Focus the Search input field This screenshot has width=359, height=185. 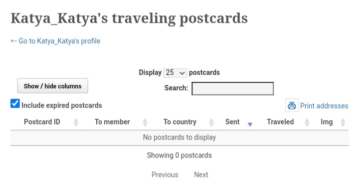[x=233, y=88]
